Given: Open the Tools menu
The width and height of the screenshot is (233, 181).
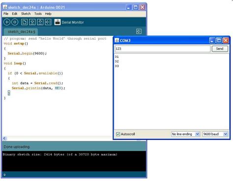Looking at the screenshot, I should (x=38, y=14).
